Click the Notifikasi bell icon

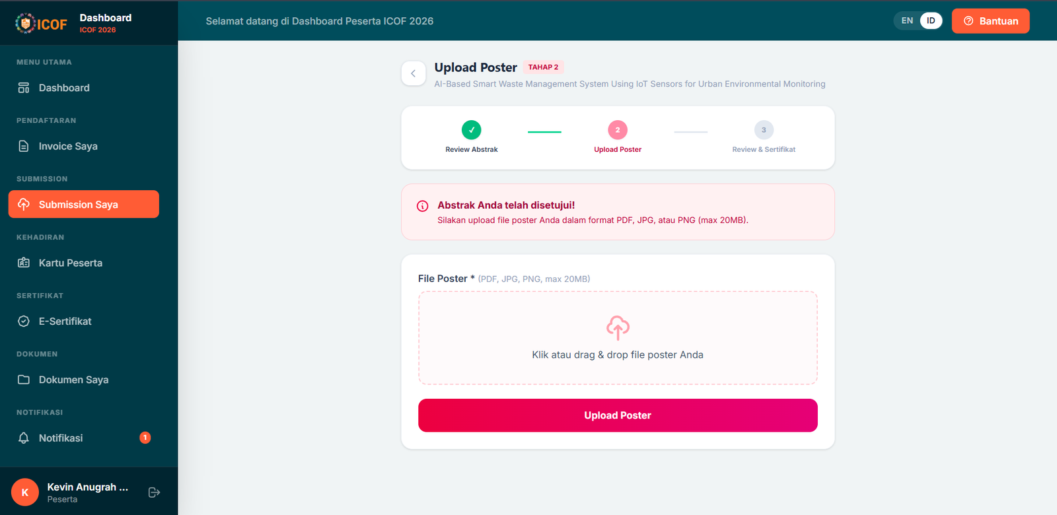point(24,438)
